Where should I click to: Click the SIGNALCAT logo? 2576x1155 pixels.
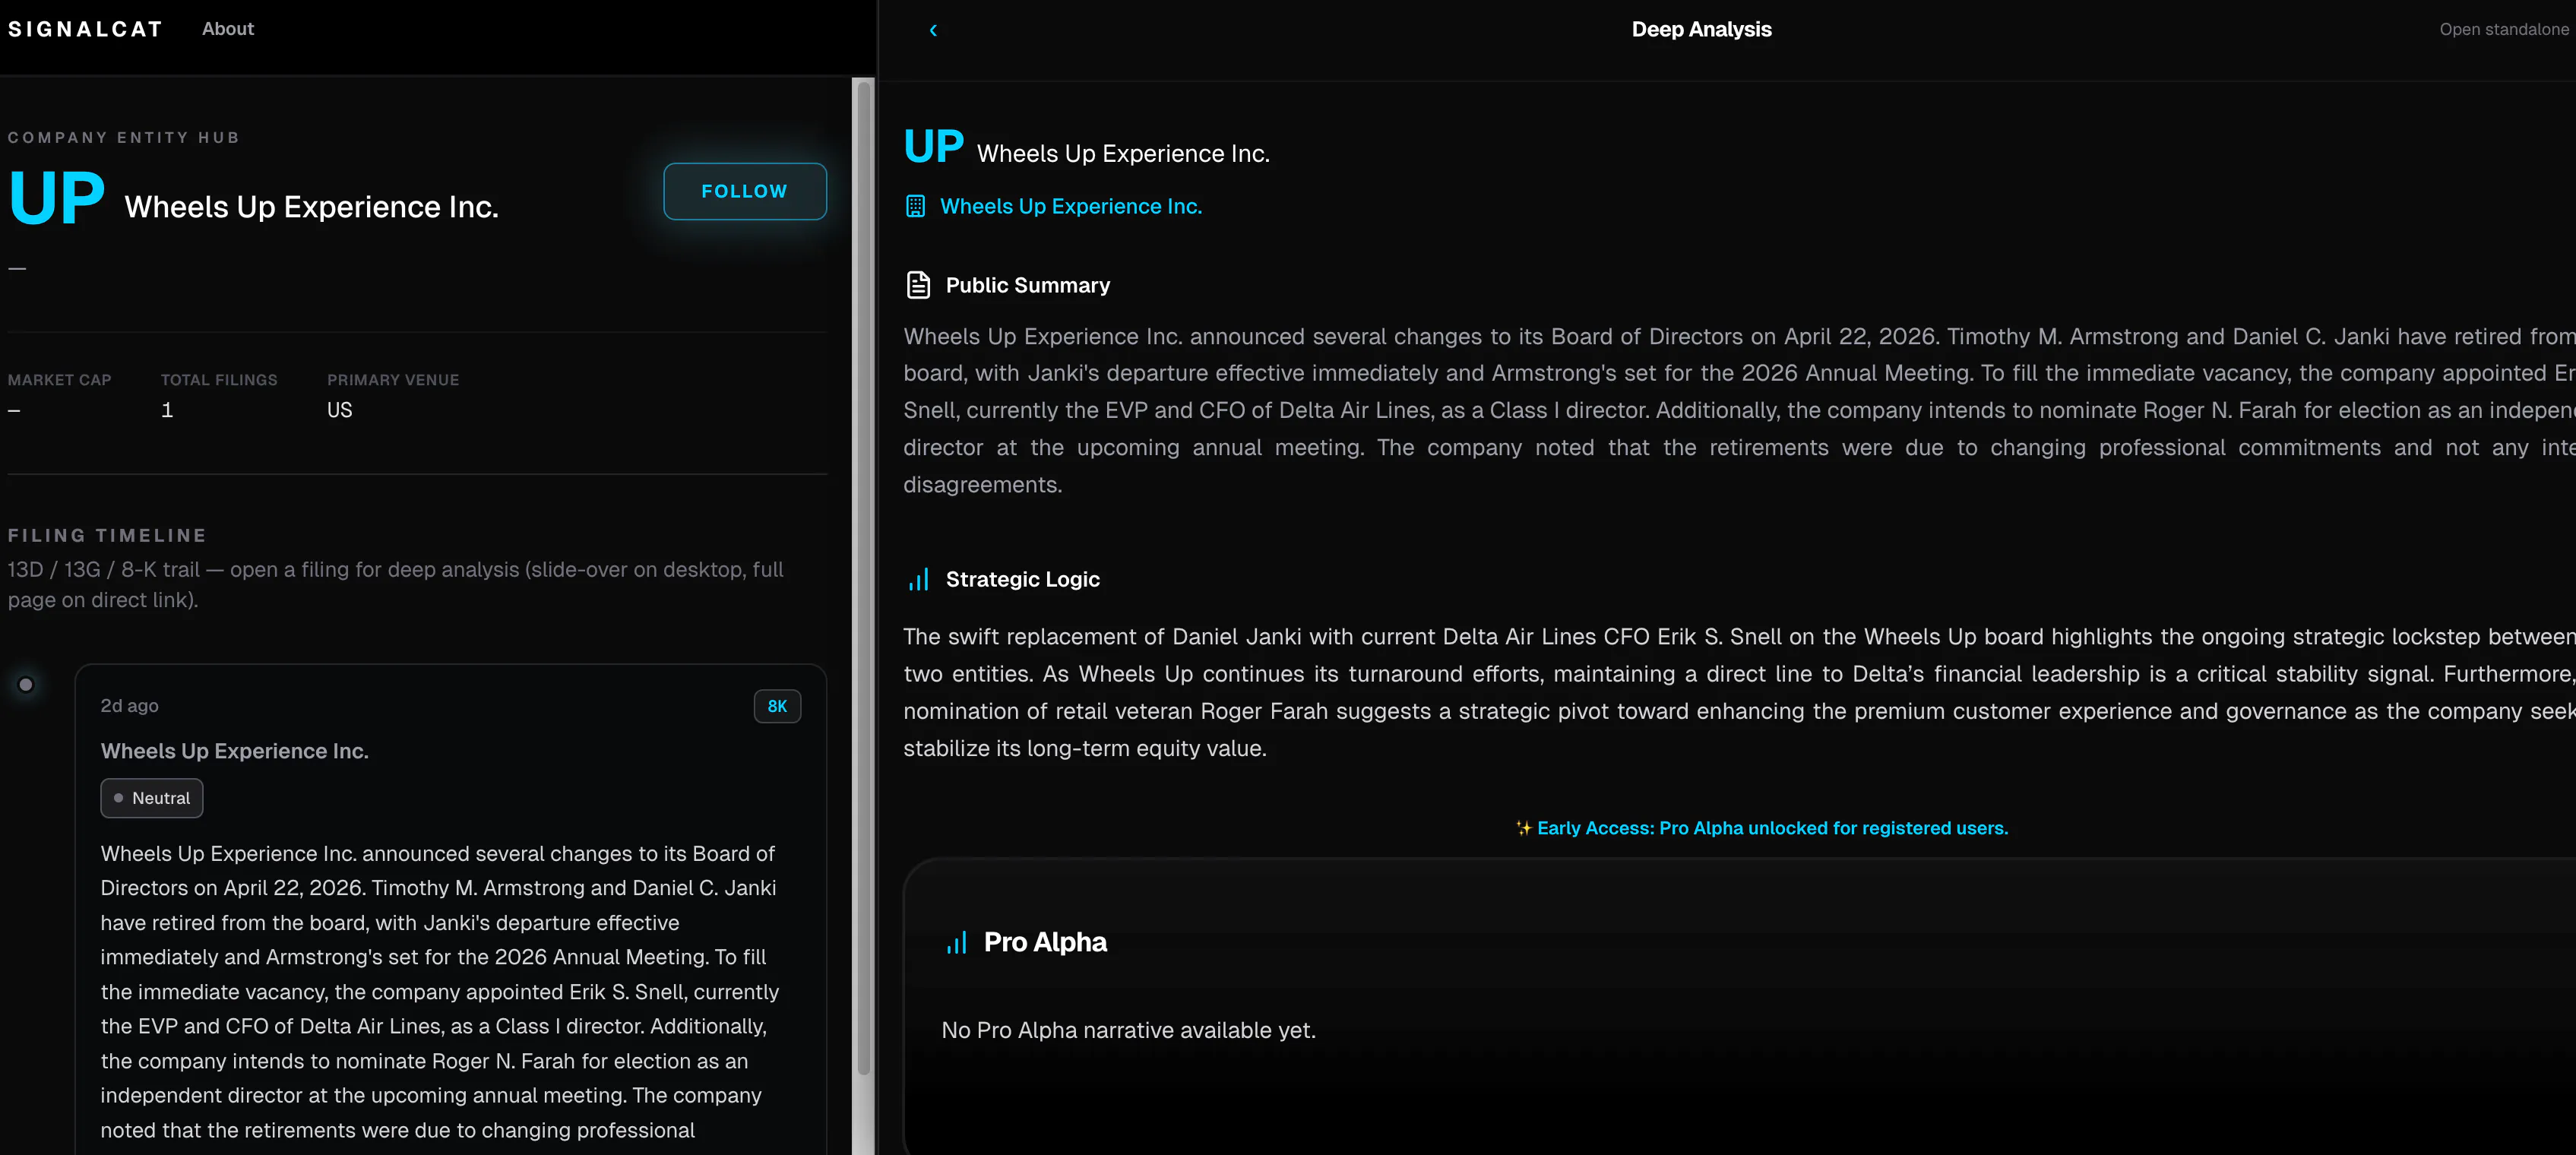pos(85,29)
